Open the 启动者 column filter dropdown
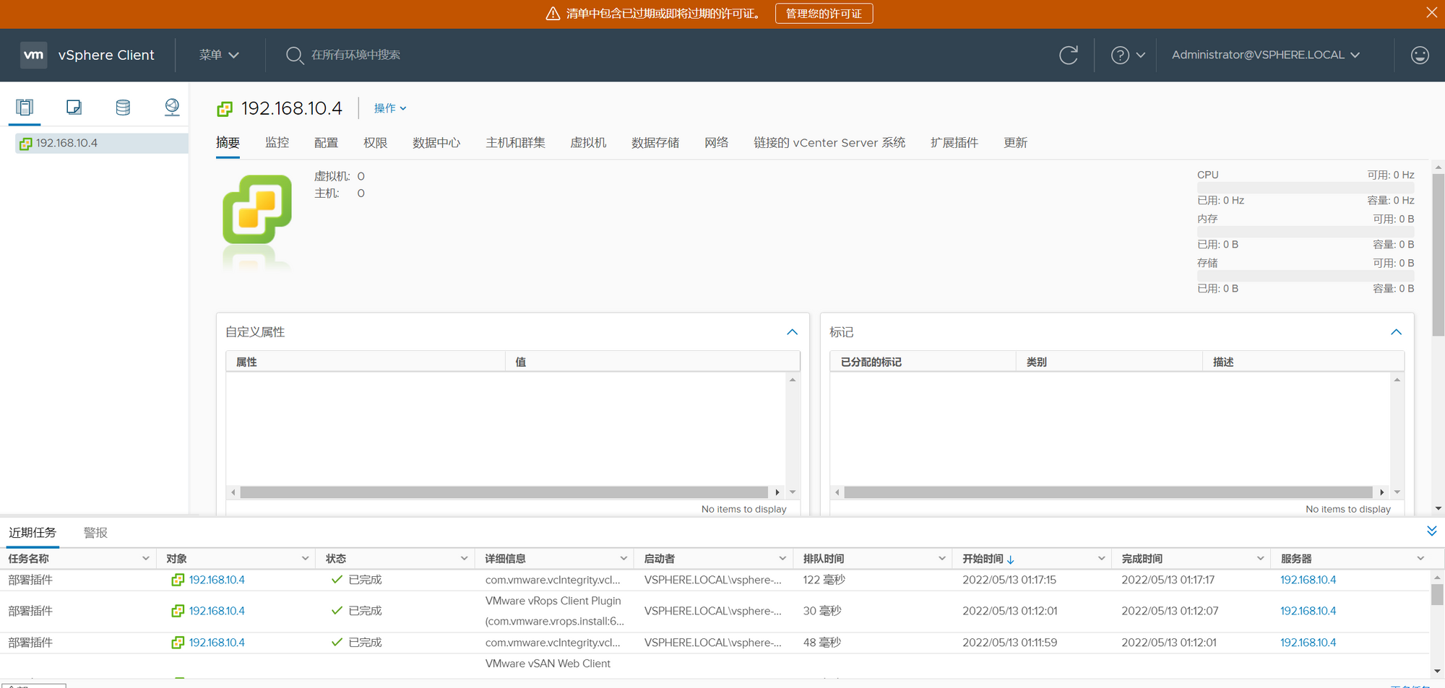Screen dimensions: 1445x688 coord(782,559)
